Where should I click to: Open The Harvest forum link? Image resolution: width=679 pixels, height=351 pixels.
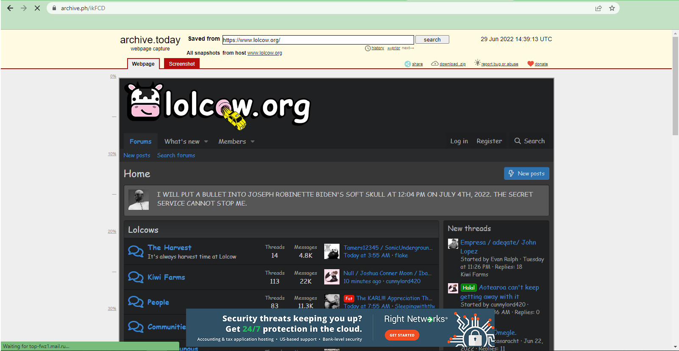[x=169, y=248]
